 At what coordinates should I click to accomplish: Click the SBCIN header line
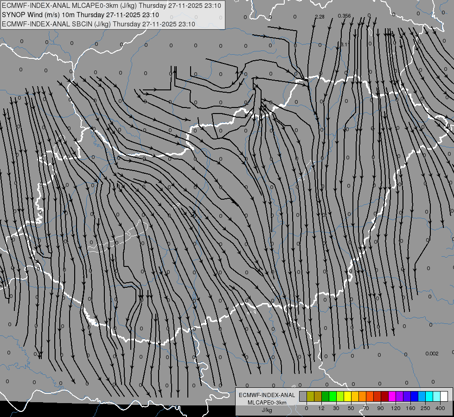98,24
